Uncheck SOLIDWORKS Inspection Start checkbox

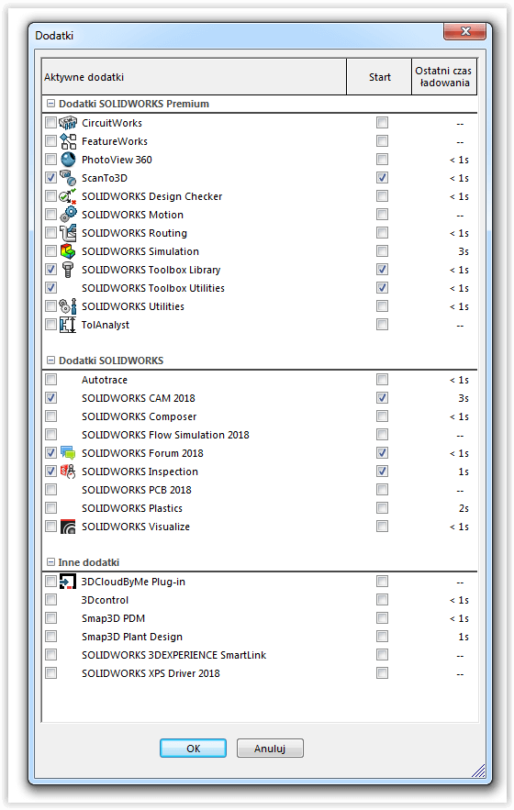(x=382, y=472)
